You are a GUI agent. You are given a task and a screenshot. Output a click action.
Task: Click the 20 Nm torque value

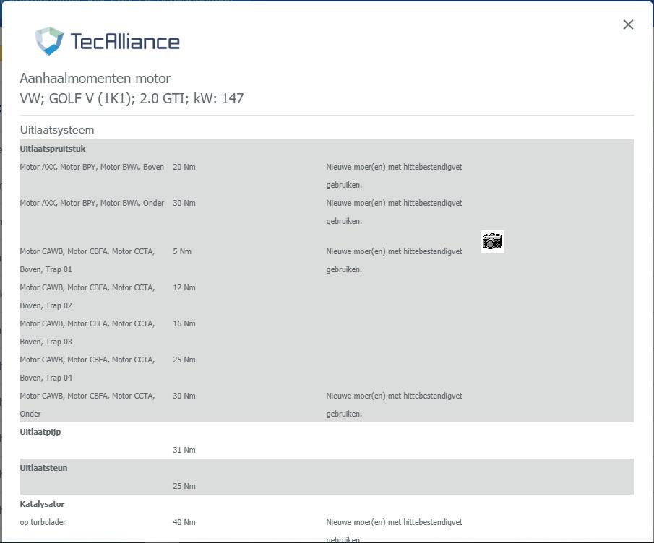(x=184, y=167)
